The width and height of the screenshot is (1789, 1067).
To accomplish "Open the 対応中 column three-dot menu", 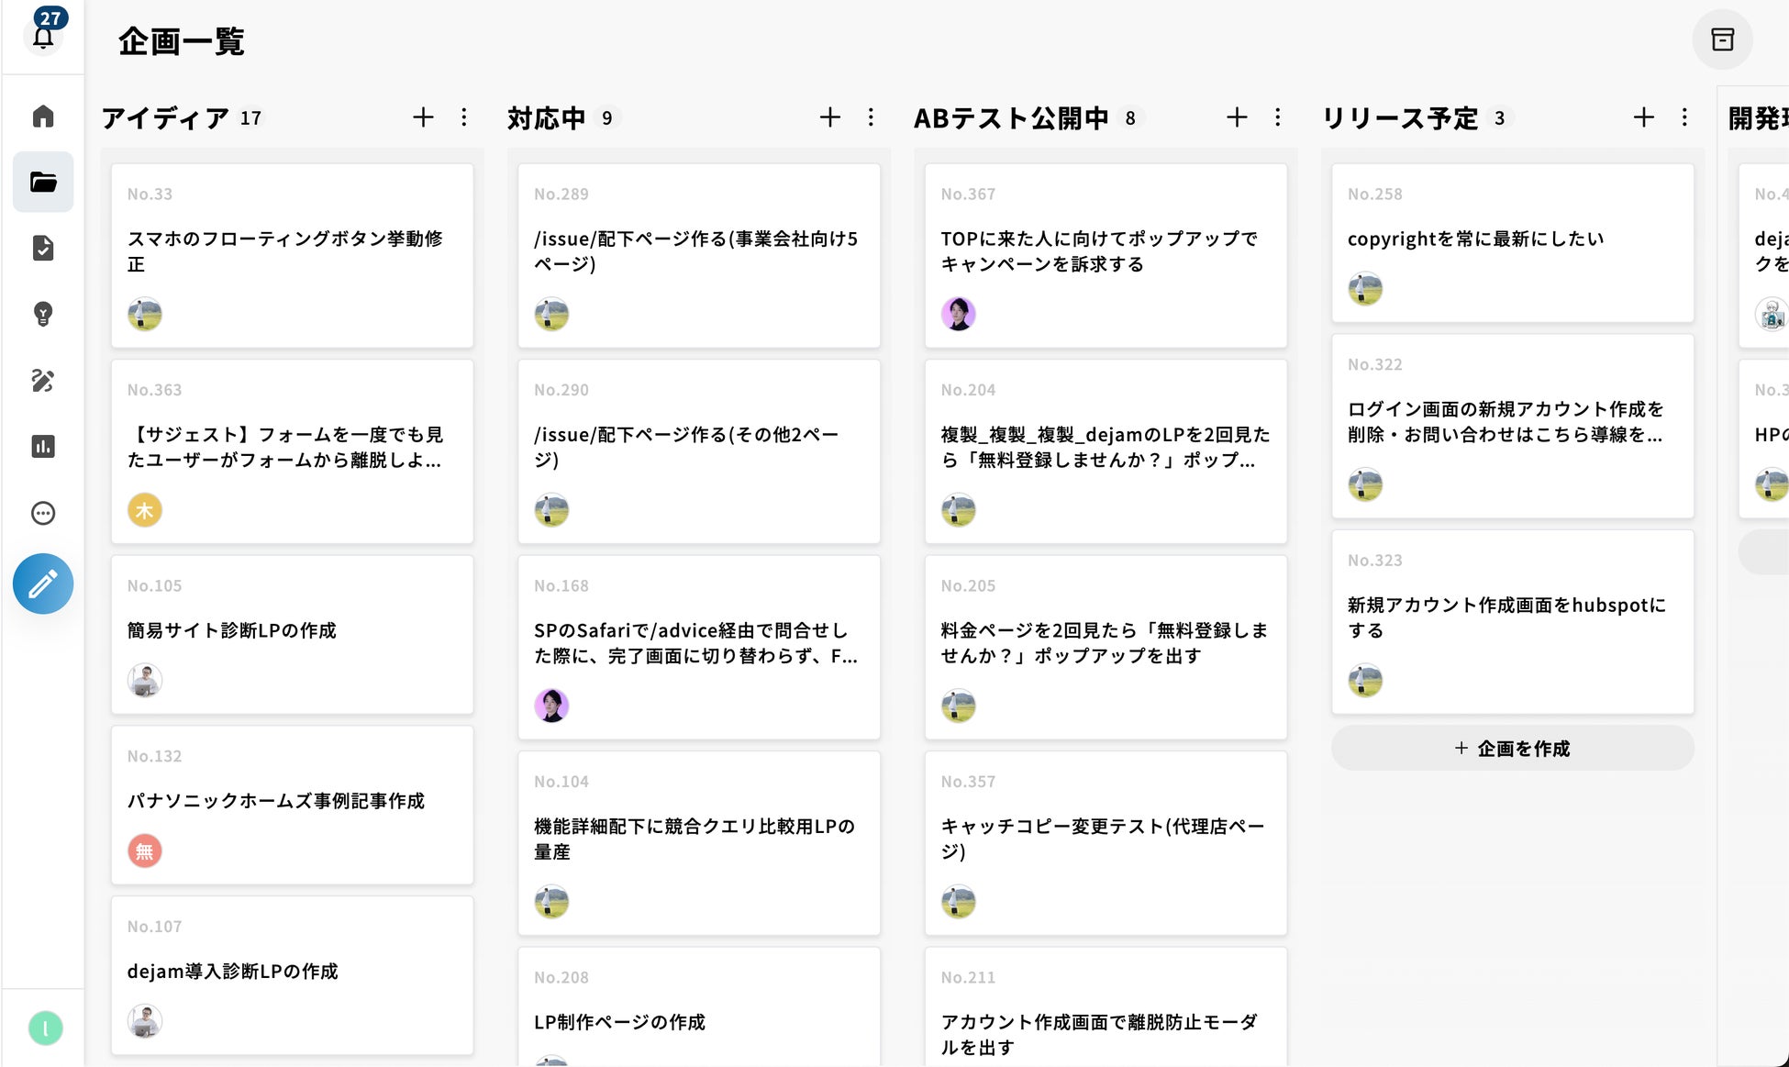I will [871, 117].
